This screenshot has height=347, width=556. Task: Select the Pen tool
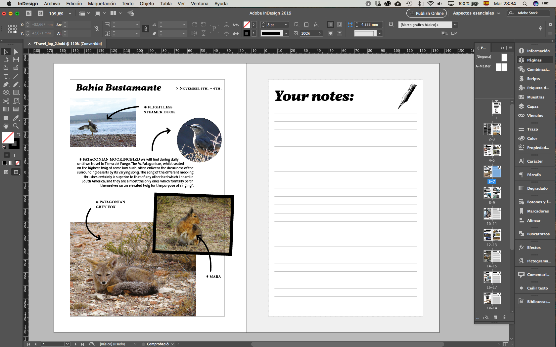pyautogui.click(x=6, y=84)
